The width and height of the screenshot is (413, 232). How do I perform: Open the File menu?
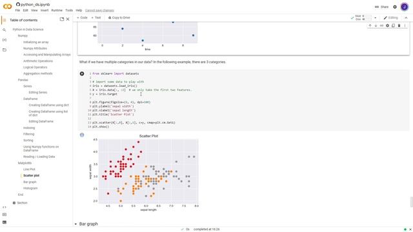click(x=17, y=10)
